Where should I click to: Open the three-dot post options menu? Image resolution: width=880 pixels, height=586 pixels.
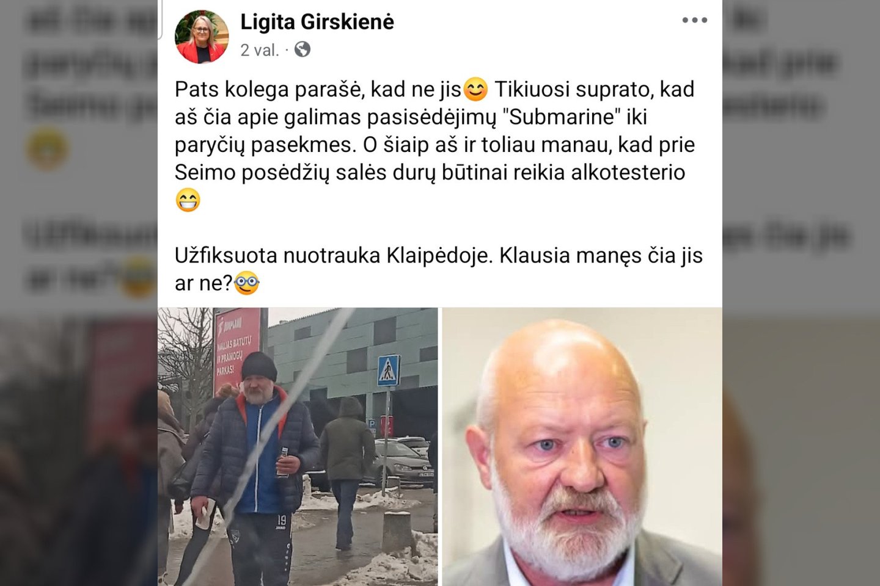[695, 20]
